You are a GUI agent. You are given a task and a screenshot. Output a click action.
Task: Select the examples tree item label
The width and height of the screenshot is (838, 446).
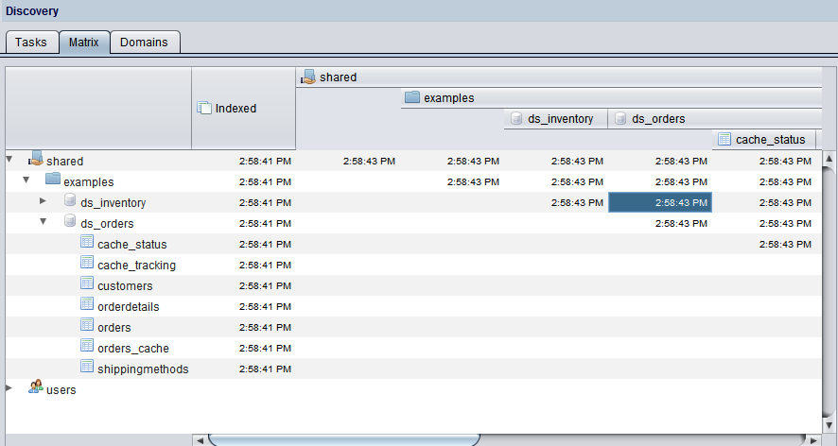(89, 182)
